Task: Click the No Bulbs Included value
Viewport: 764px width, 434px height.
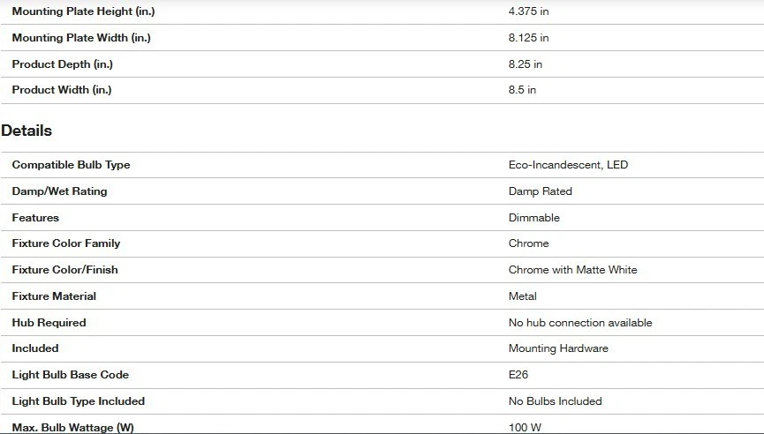Action: (555, 401)
